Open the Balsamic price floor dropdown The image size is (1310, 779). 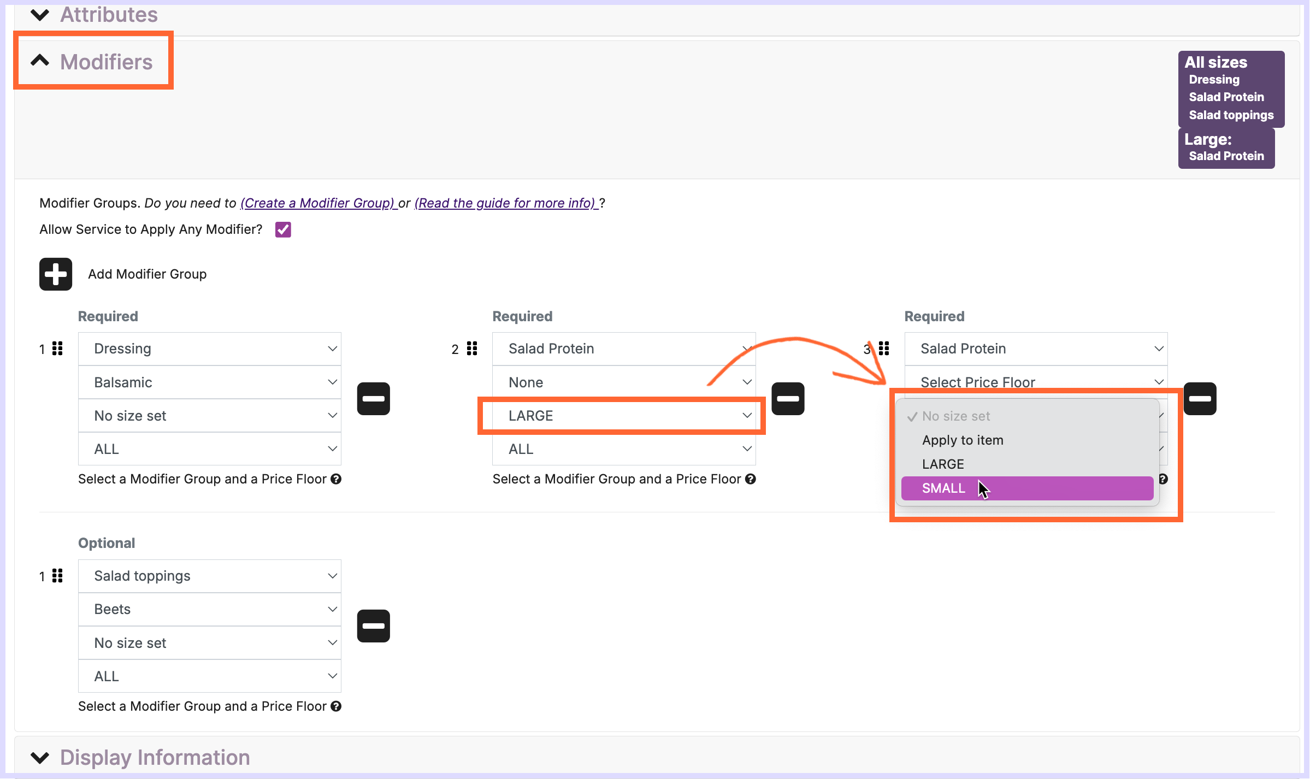(x=209, y=382)
